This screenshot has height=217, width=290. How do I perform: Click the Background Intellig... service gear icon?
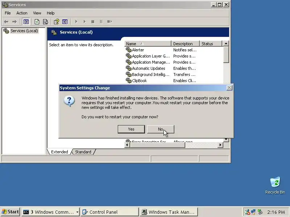129,74
